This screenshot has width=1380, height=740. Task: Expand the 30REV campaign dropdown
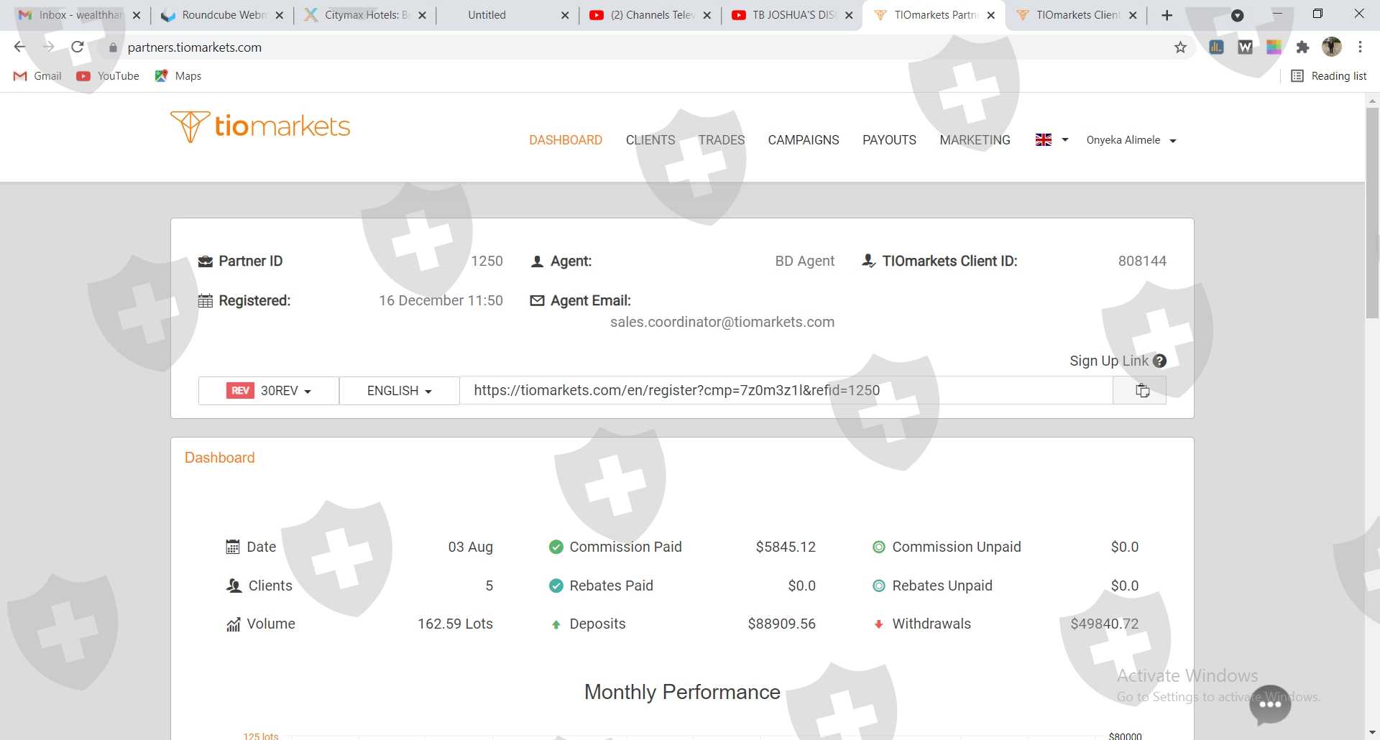269,391
